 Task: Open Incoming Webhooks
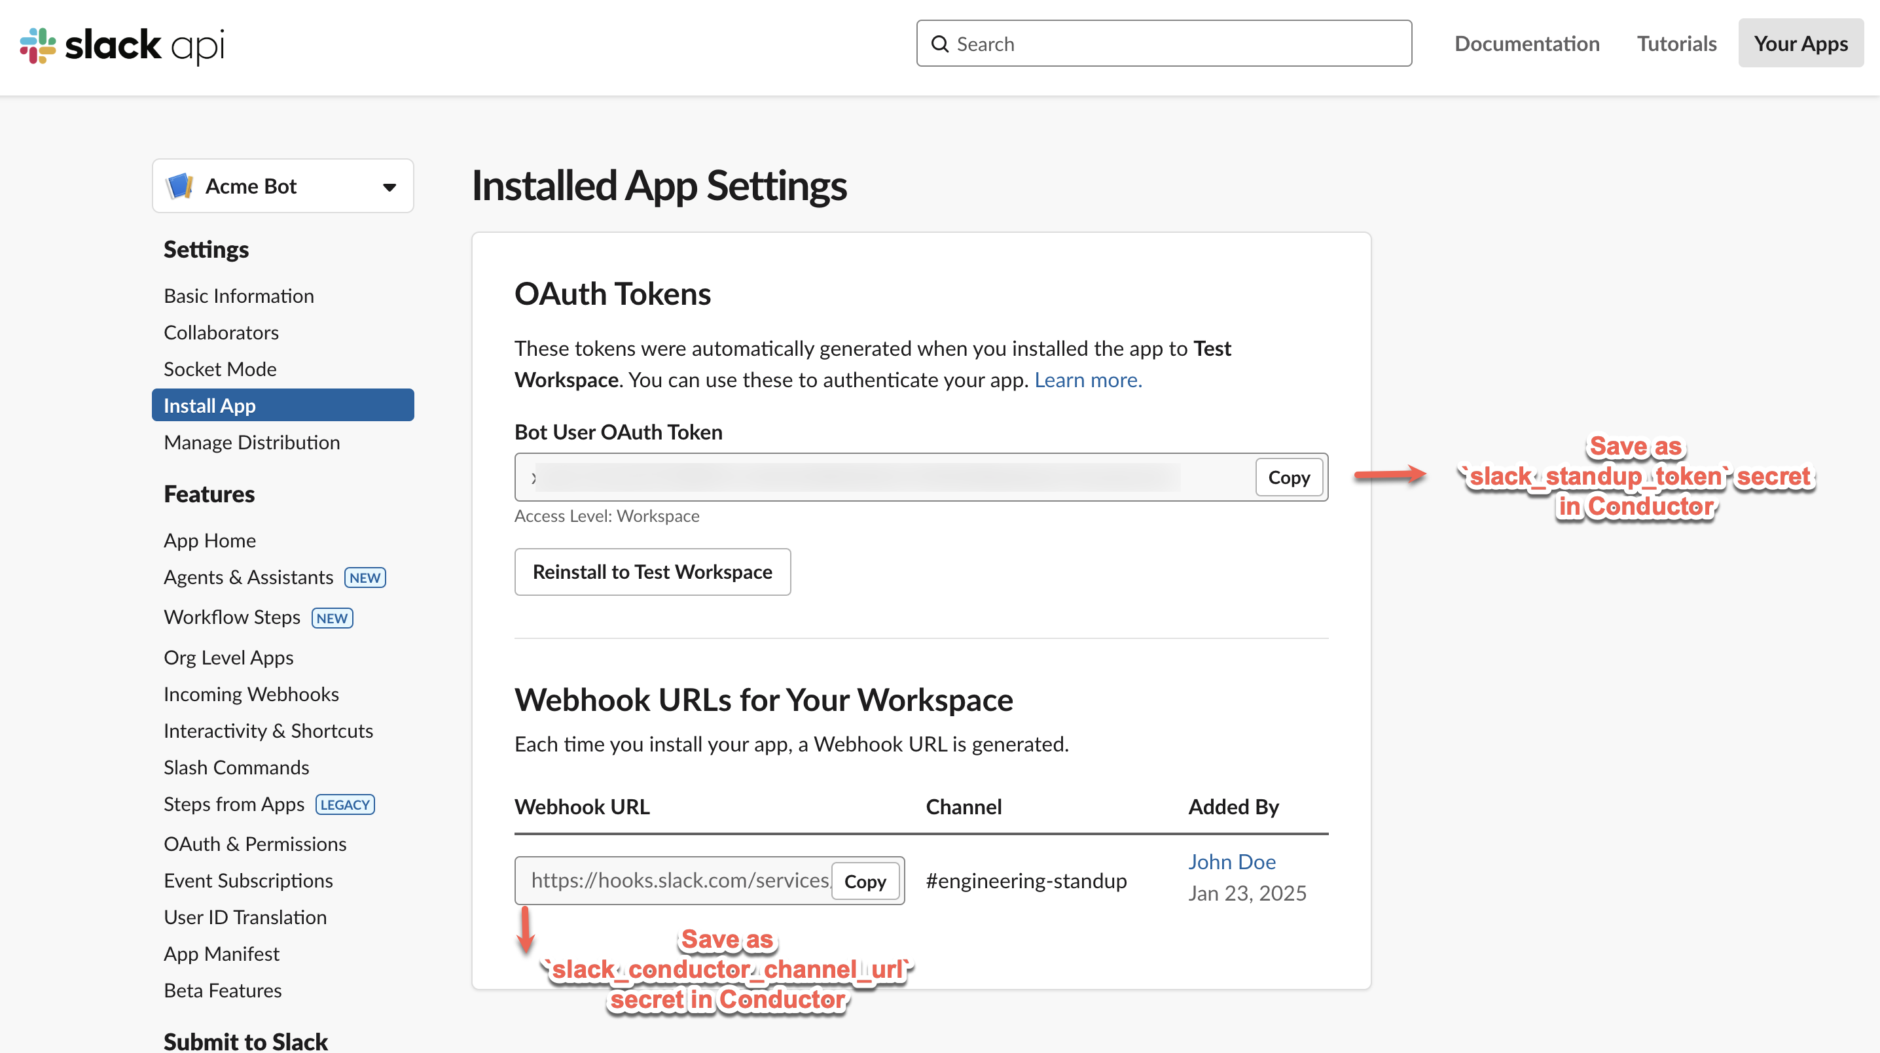point(251,694)
